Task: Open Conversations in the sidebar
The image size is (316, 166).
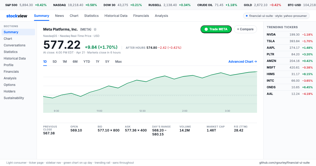Action: [18, 45]
